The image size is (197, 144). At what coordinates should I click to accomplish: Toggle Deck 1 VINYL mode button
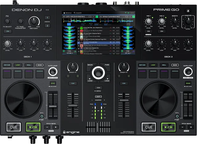[42, 116]
